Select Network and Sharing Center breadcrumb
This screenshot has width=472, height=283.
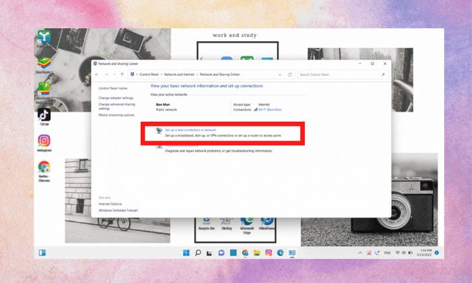tap(220, 75)
